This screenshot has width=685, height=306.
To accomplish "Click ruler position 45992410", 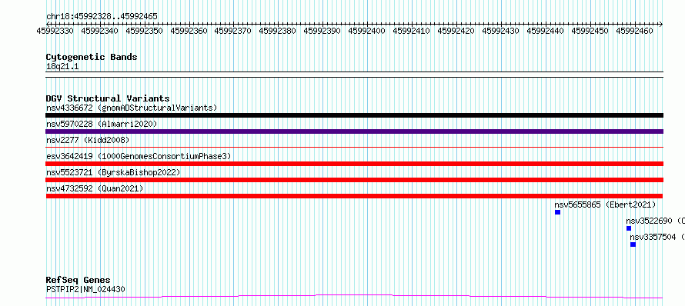I will click(412, 31).
